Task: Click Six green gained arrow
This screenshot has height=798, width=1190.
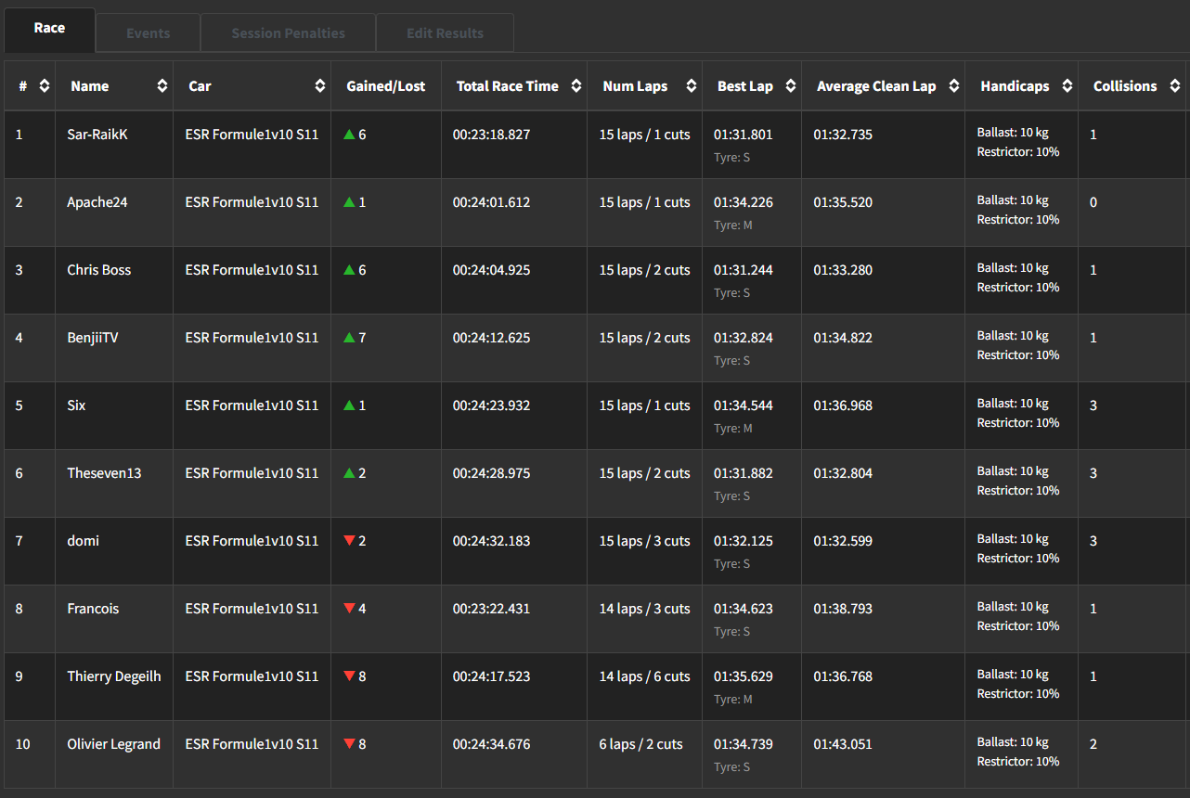Action: click(x=349, y=405)
